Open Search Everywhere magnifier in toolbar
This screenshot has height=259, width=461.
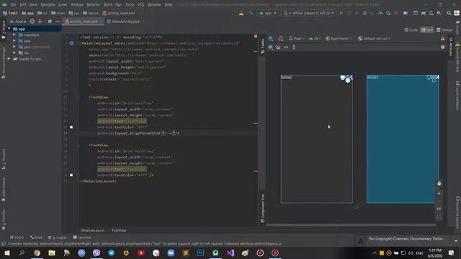[x=449, y=13]
